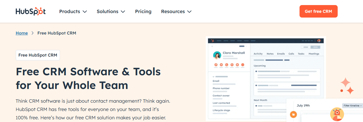
Task: Click the Last contacted field label
Action: pos(221,103)
